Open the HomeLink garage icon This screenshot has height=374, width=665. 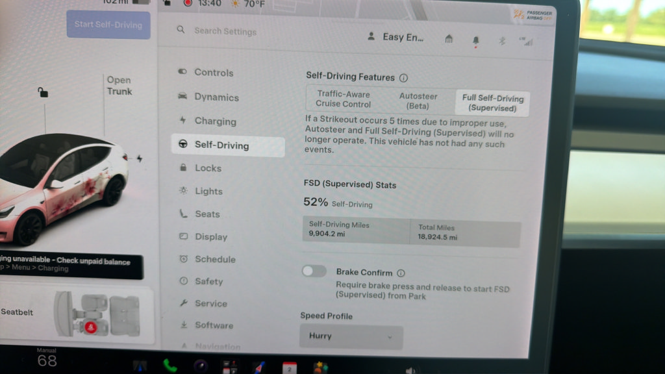449,39
